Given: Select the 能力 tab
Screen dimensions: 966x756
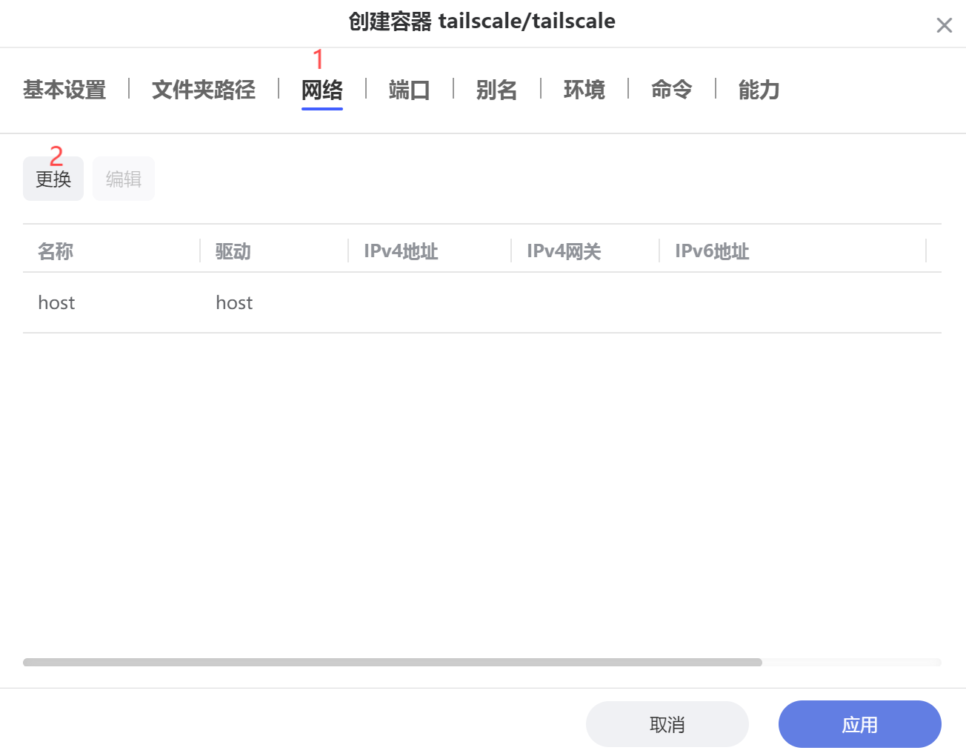Looking at the screenshot, I should pos(759,90).
